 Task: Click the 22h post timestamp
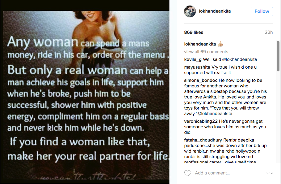(269, 32)
